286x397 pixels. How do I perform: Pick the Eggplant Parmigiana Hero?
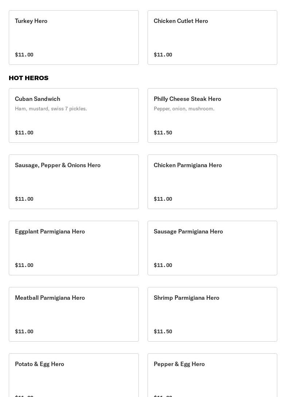click(x=74, y=248)
